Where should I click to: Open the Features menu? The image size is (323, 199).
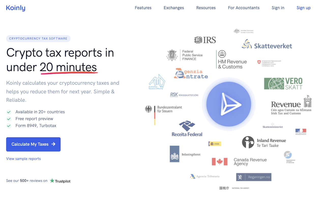tap(143, 8)
